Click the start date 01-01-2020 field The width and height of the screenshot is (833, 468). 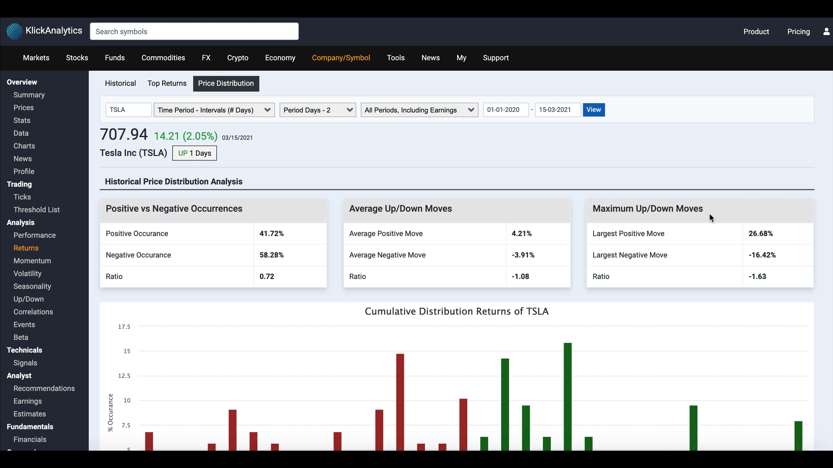click(506, 110)
